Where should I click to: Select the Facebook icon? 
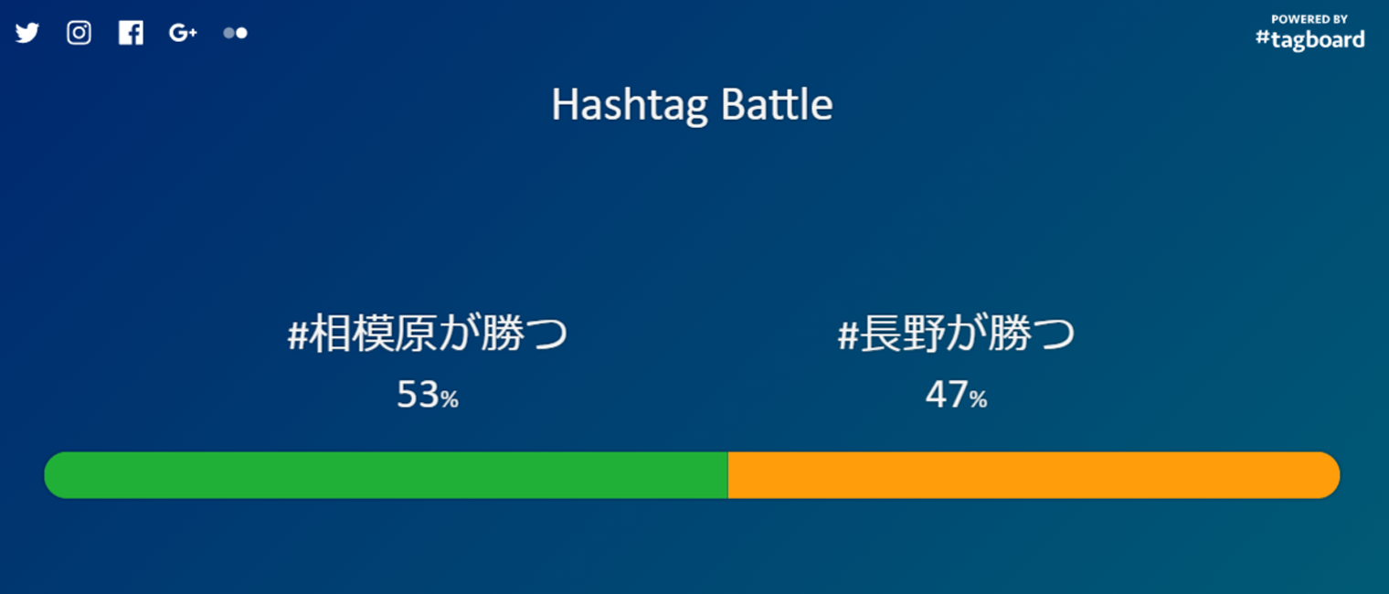pos(131,33)
